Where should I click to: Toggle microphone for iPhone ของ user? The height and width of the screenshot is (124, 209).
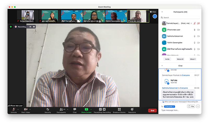point(194,30)
